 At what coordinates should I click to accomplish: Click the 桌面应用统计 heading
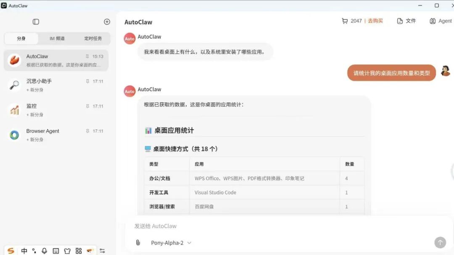(174, 131)
